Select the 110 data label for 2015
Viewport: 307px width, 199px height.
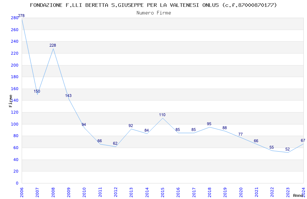(x=162, y=115)
